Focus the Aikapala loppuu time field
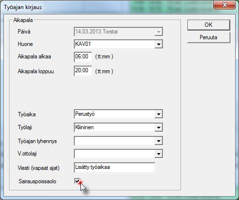The height and width of the screenshot is (200, 239). click(x=83, y=71)
